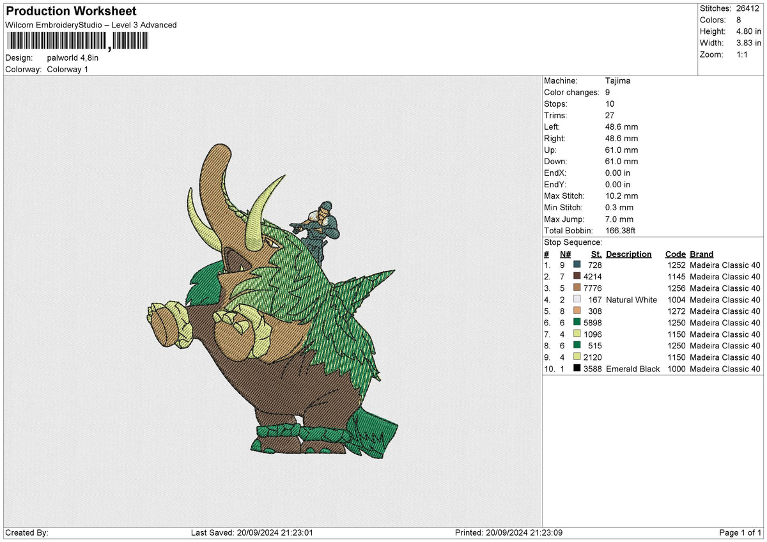This screenshot has height=542, width=767.
Task: Click thread code 1004 in row 4
Action: (x=676, y=300)
